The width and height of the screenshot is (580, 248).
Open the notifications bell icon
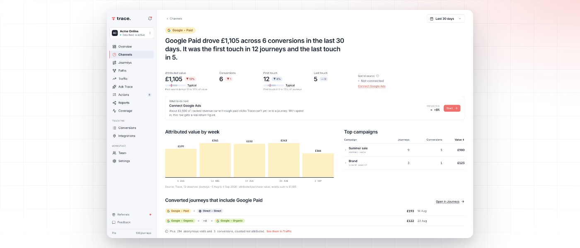click(x=150, y=19)
